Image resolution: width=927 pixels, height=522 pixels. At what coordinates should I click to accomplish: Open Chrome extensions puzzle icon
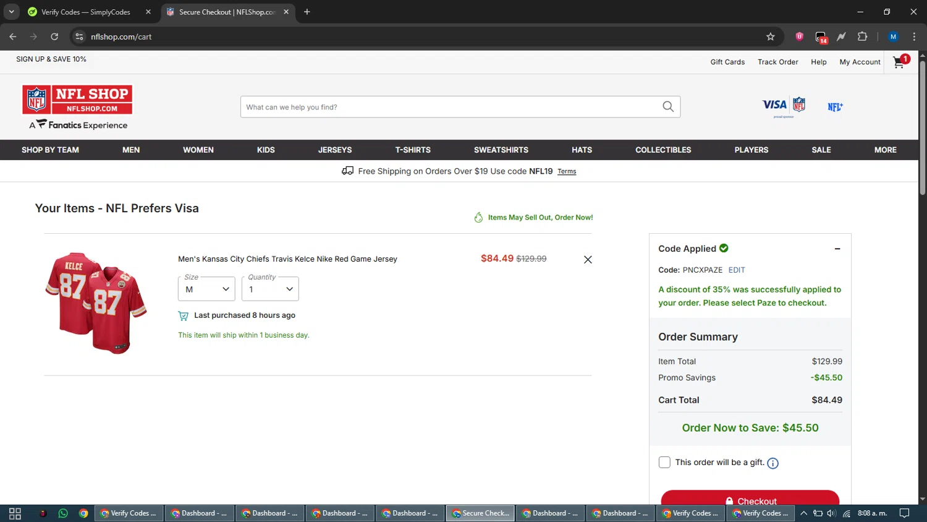click(x=862, y=36)
